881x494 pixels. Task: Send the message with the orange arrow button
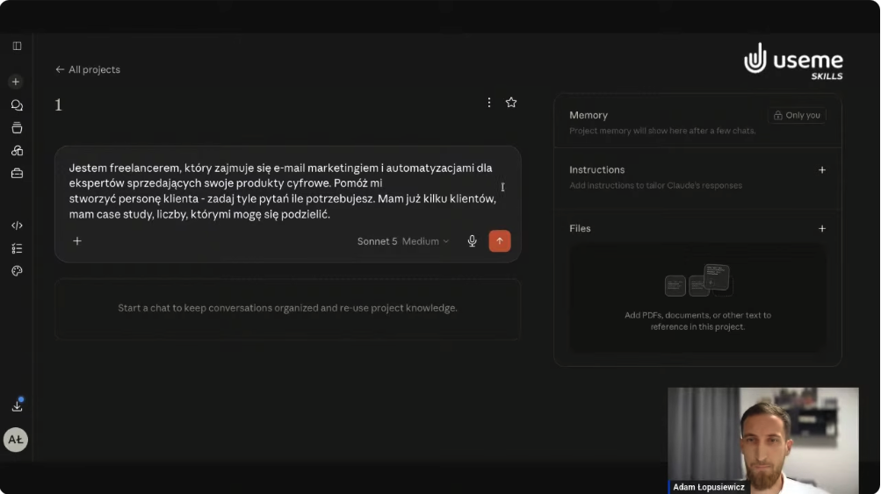pos(500,240)
